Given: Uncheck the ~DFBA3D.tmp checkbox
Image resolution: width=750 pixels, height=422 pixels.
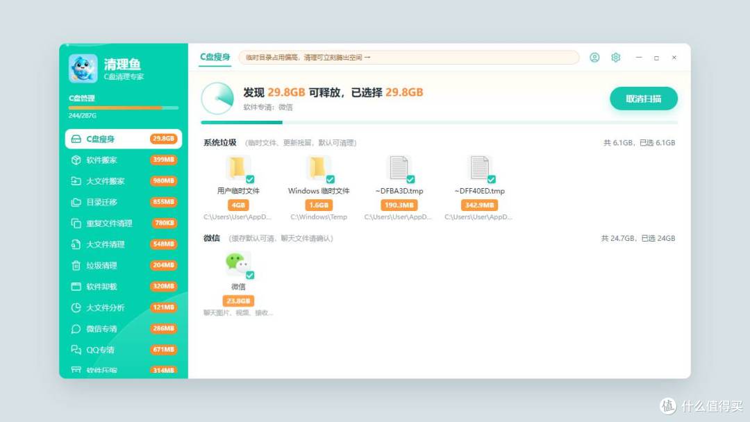Looking at the screenshot, I should point(410,179).
